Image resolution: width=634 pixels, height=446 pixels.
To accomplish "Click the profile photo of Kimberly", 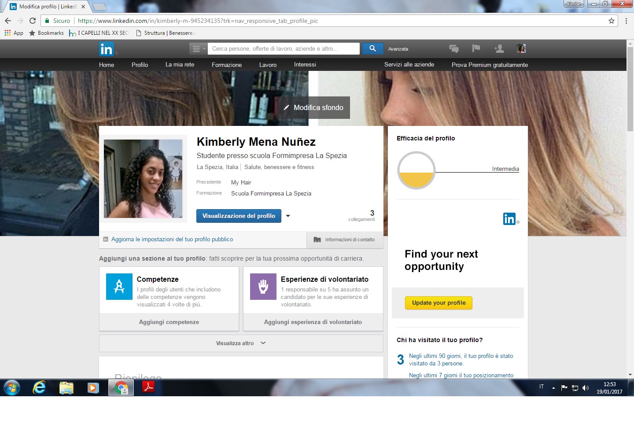I will [x=143, y=179].
